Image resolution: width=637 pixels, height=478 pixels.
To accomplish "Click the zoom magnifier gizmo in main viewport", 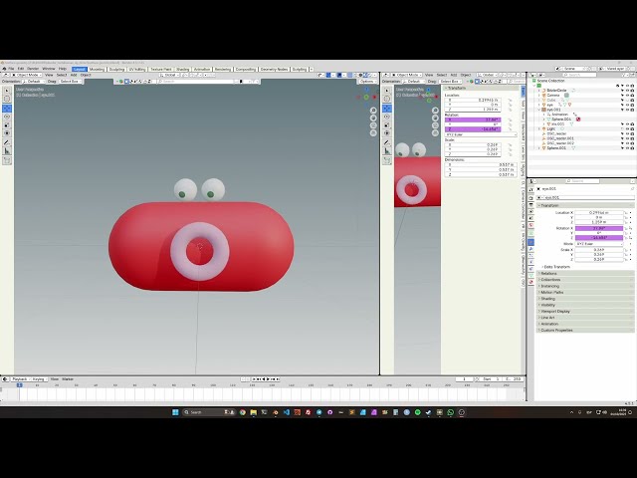I will tap(373, 111).
